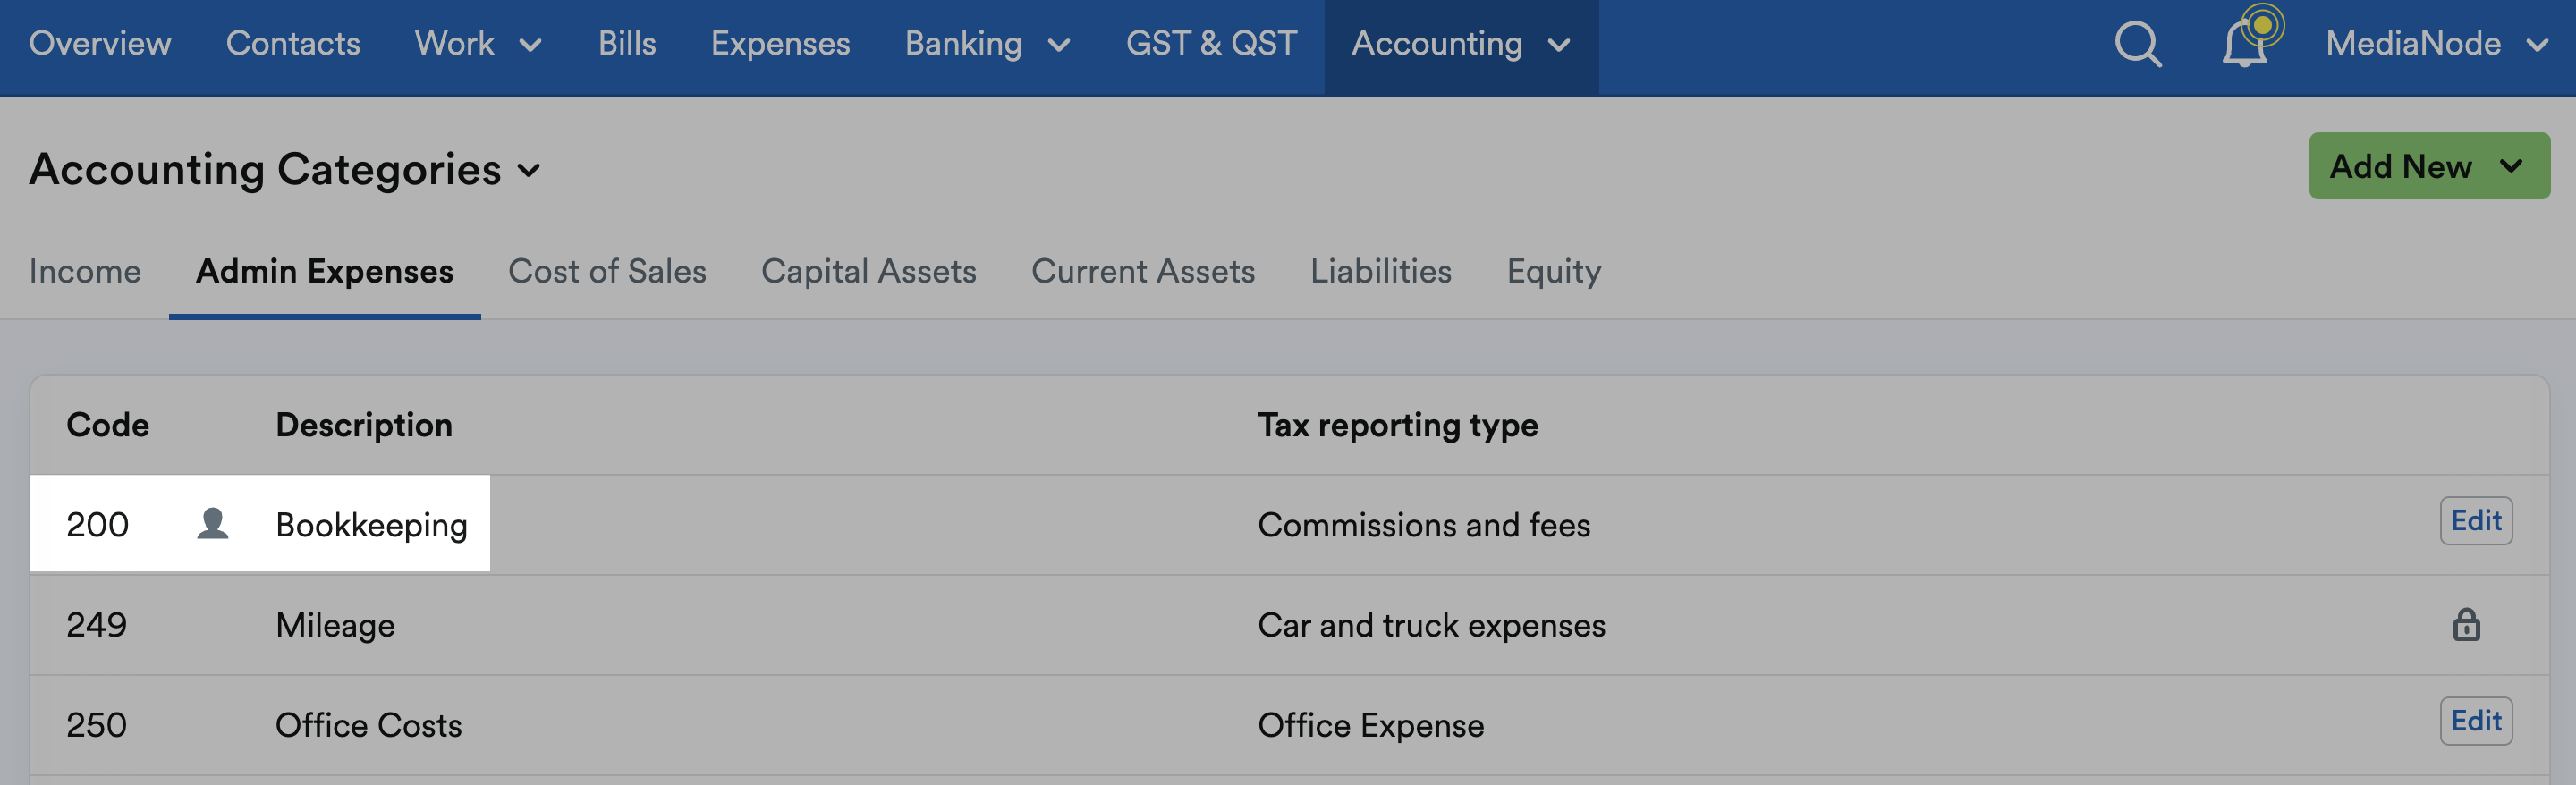The width and height of the screenshot is (2576, 785).
Task: Switch to the Income tab
Action: pyautogui.click(x=85, y=271)
